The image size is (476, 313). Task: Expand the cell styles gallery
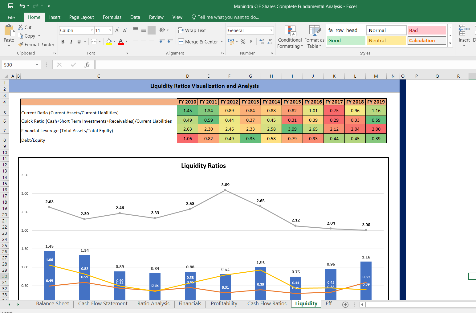pos(450,43)
